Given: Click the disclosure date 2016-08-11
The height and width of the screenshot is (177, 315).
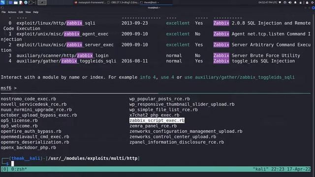Looking at the screenshot, I should click(x=134, y=61).
